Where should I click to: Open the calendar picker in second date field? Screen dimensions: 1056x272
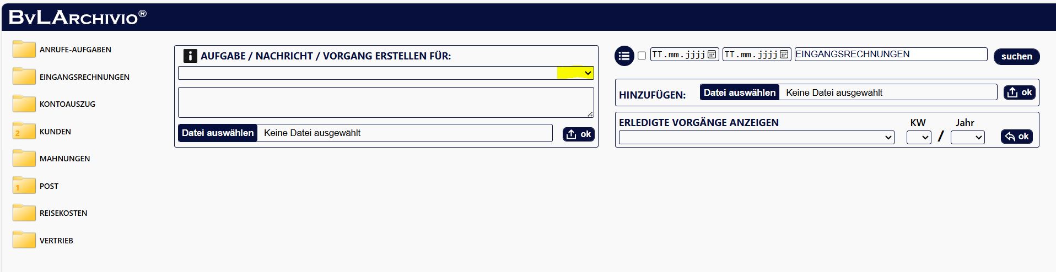click(x=784, y=55)
